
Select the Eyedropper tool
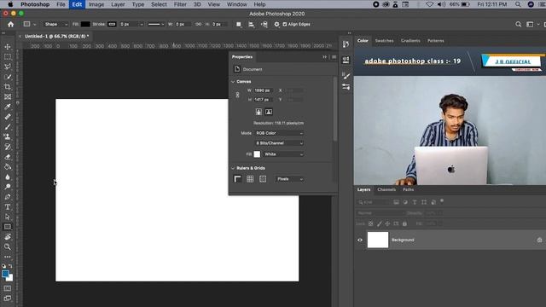click(x=8, y=107)
